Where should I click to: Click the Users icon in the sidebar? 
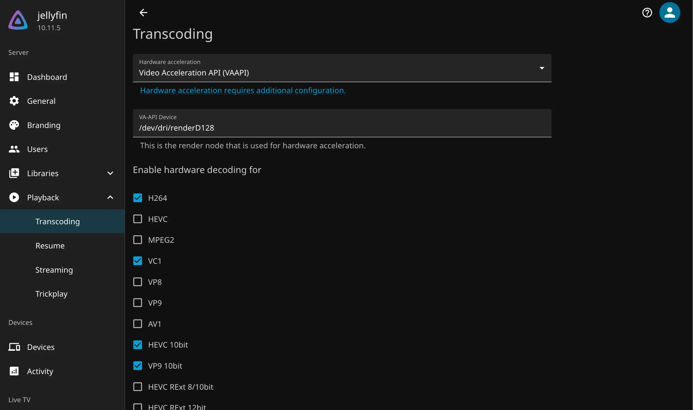click(x=14, y=149)
